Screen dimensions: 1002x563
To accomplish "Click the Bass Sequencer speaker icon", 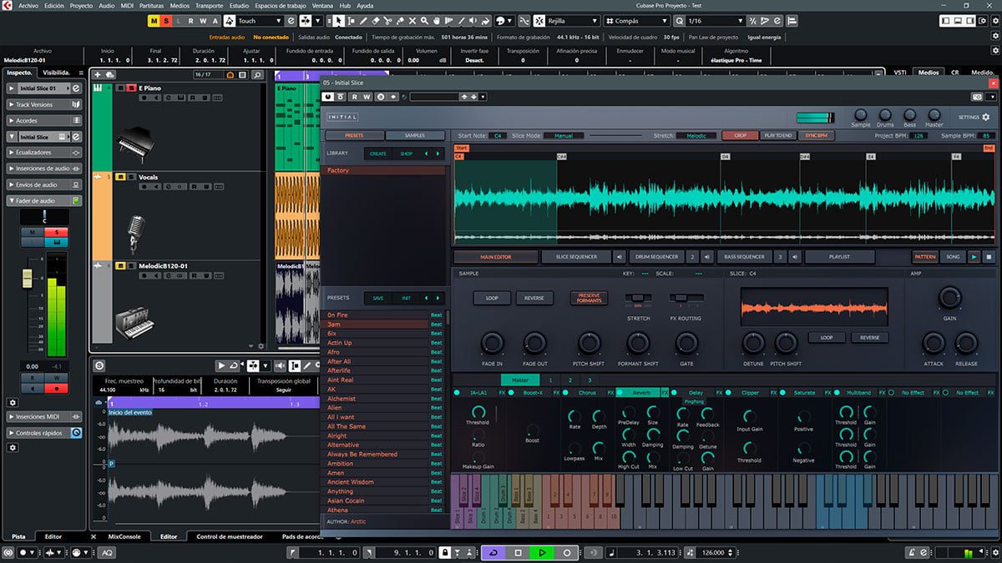I will pos(795,257).
